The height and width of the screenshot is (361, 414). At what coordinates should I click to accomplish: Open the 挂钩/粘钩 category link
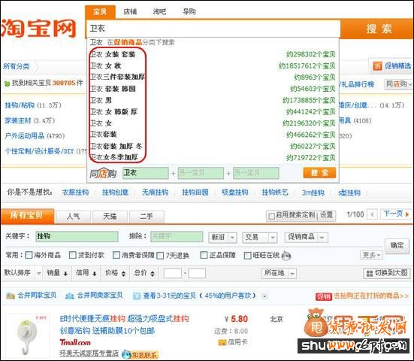20,105
